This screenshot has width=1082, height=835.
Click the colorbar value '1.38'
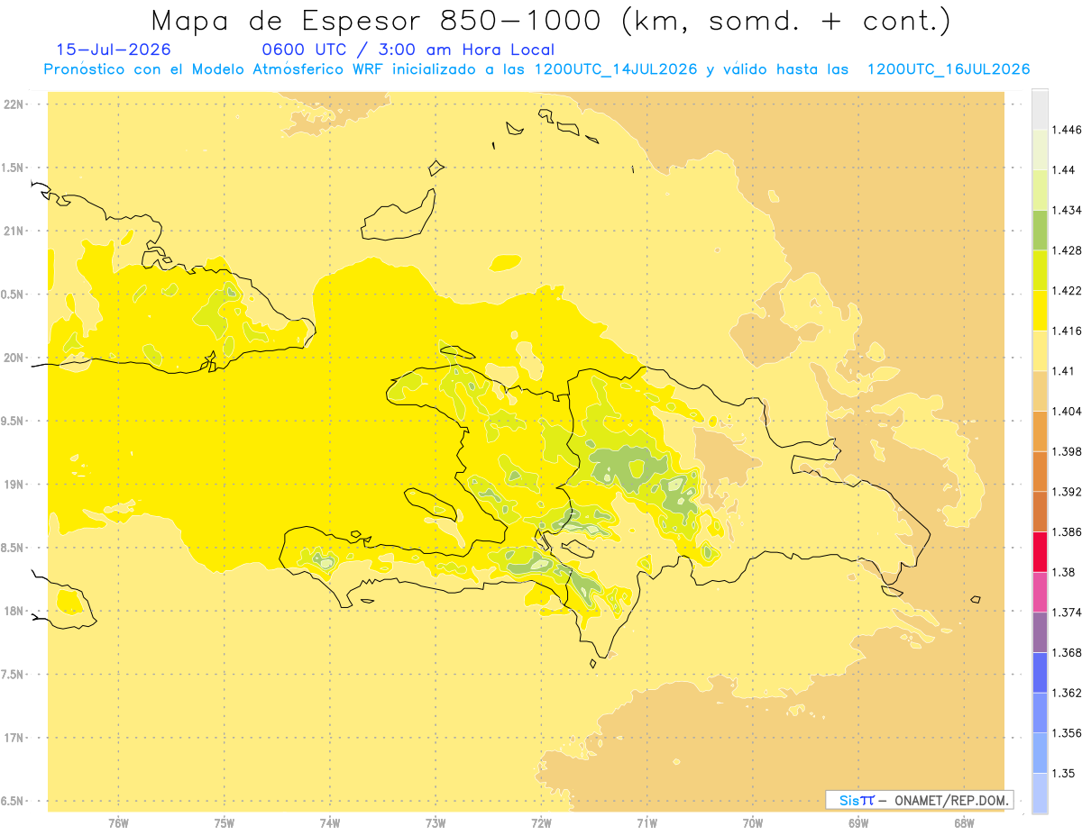(1063, 572)
